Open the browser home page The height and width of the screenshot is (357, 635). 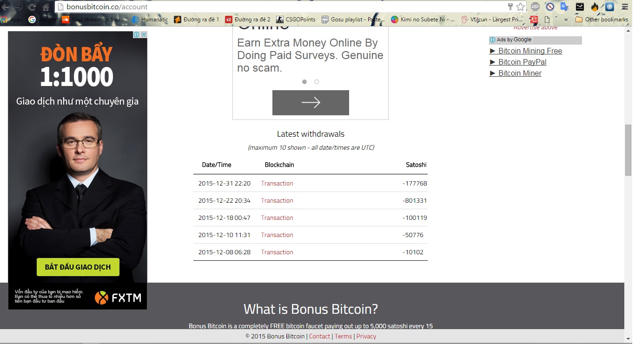point(46,7)
